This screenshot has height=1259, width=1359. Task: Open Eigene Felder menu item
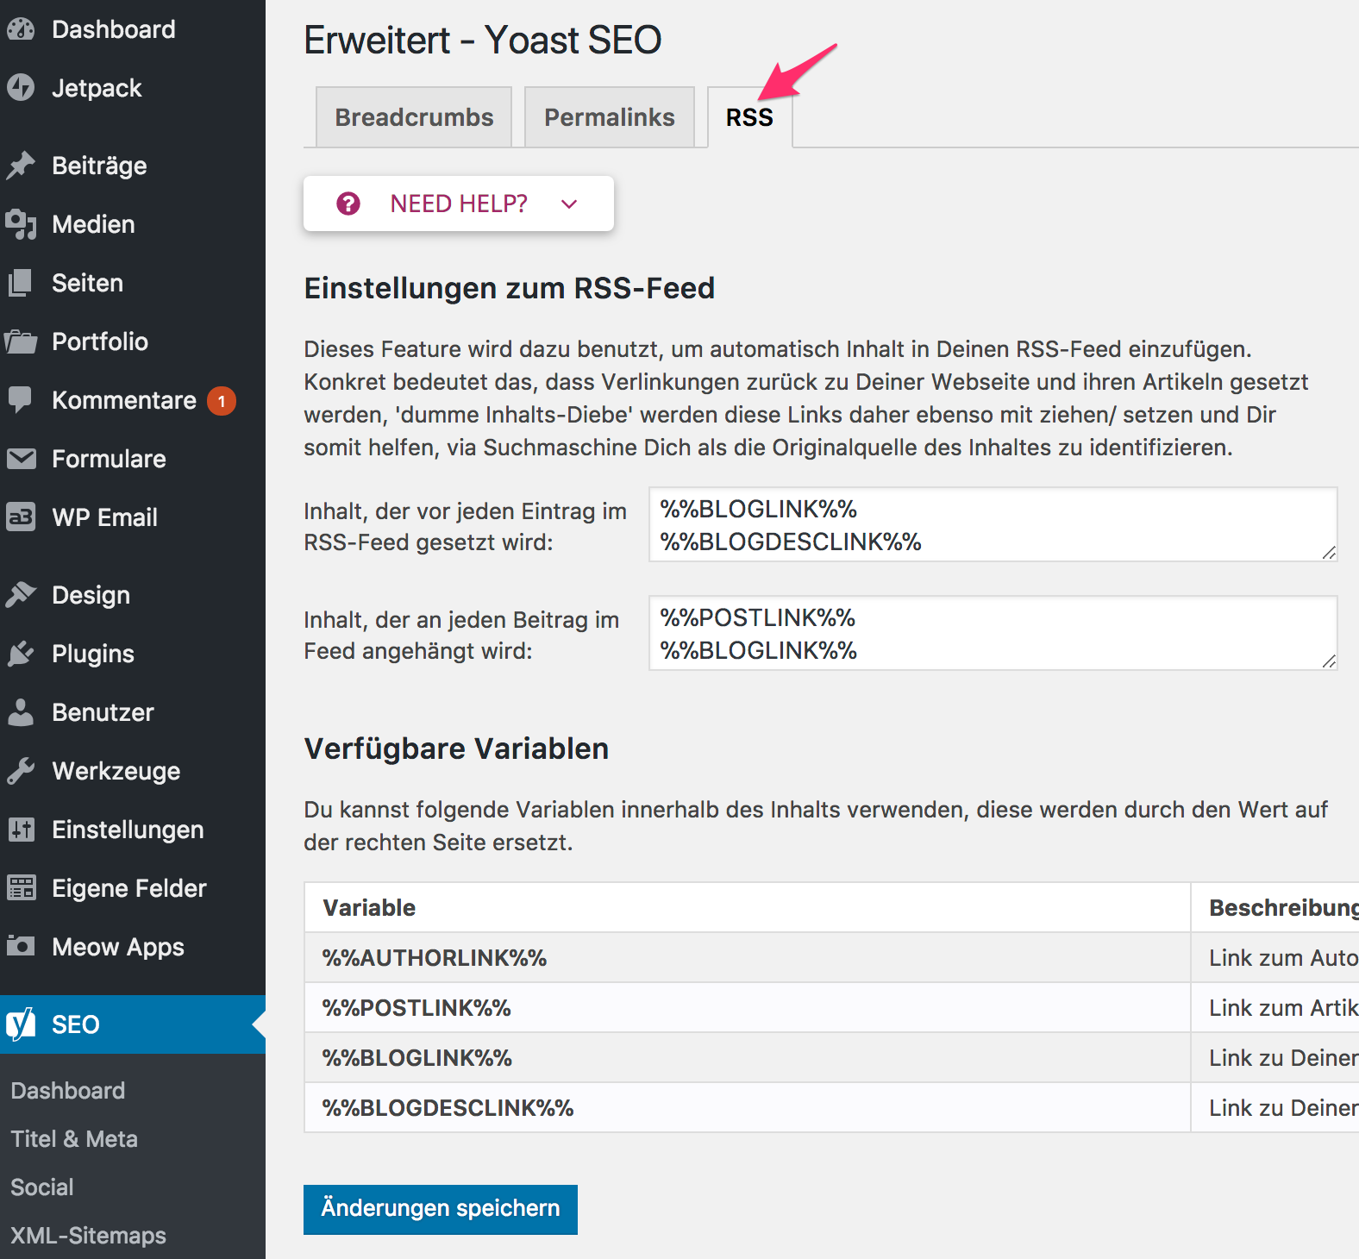[x=133, y=888]
